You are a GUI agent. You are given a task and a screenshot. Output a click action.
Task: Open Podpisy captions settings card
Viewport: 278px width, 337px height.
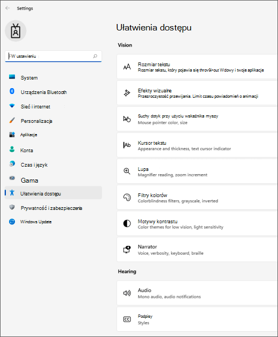click(197, 319)
